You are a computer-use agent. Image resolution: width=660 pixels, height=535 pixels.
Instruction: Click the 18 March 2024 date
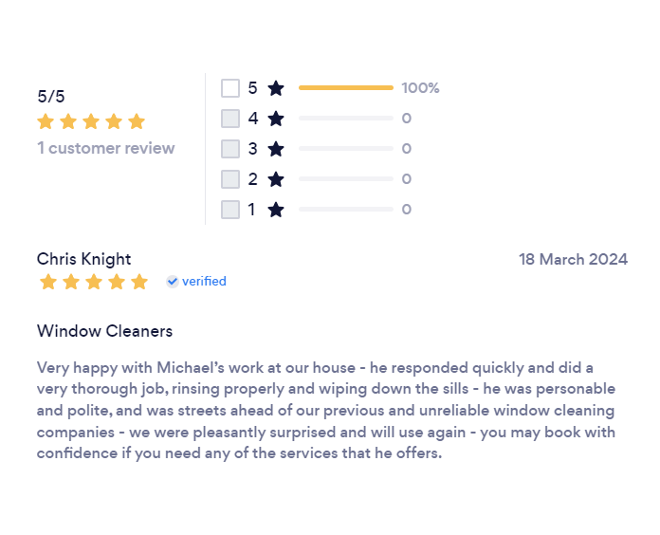click(x=573, y=259)
